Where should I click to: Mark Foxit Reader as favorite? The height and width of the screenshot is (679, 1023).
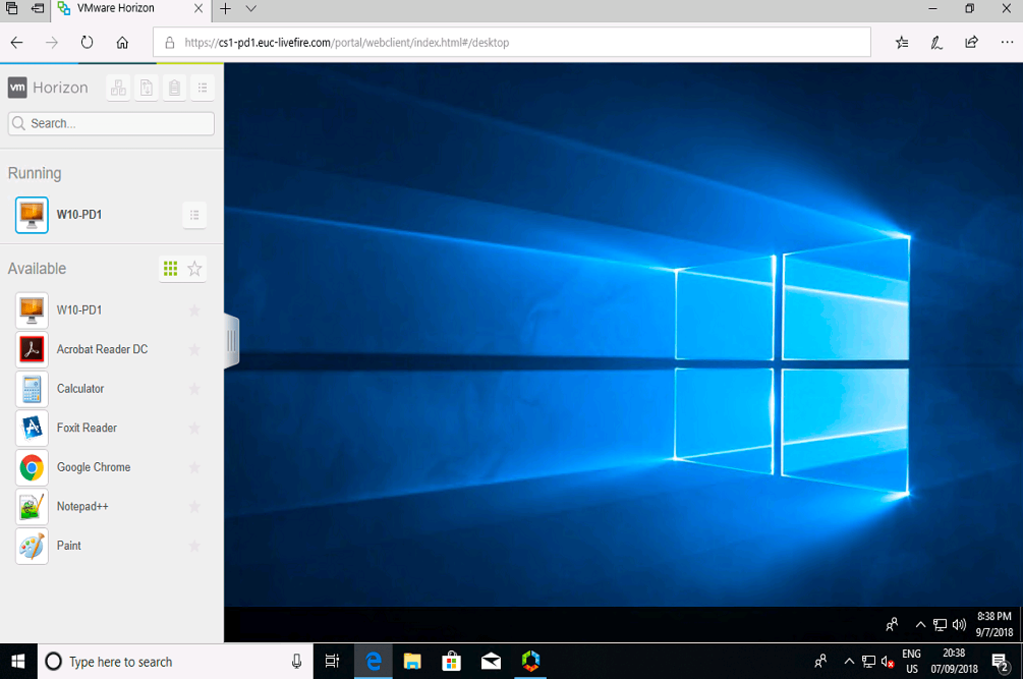pyautogui.click(x=194, y=428)
